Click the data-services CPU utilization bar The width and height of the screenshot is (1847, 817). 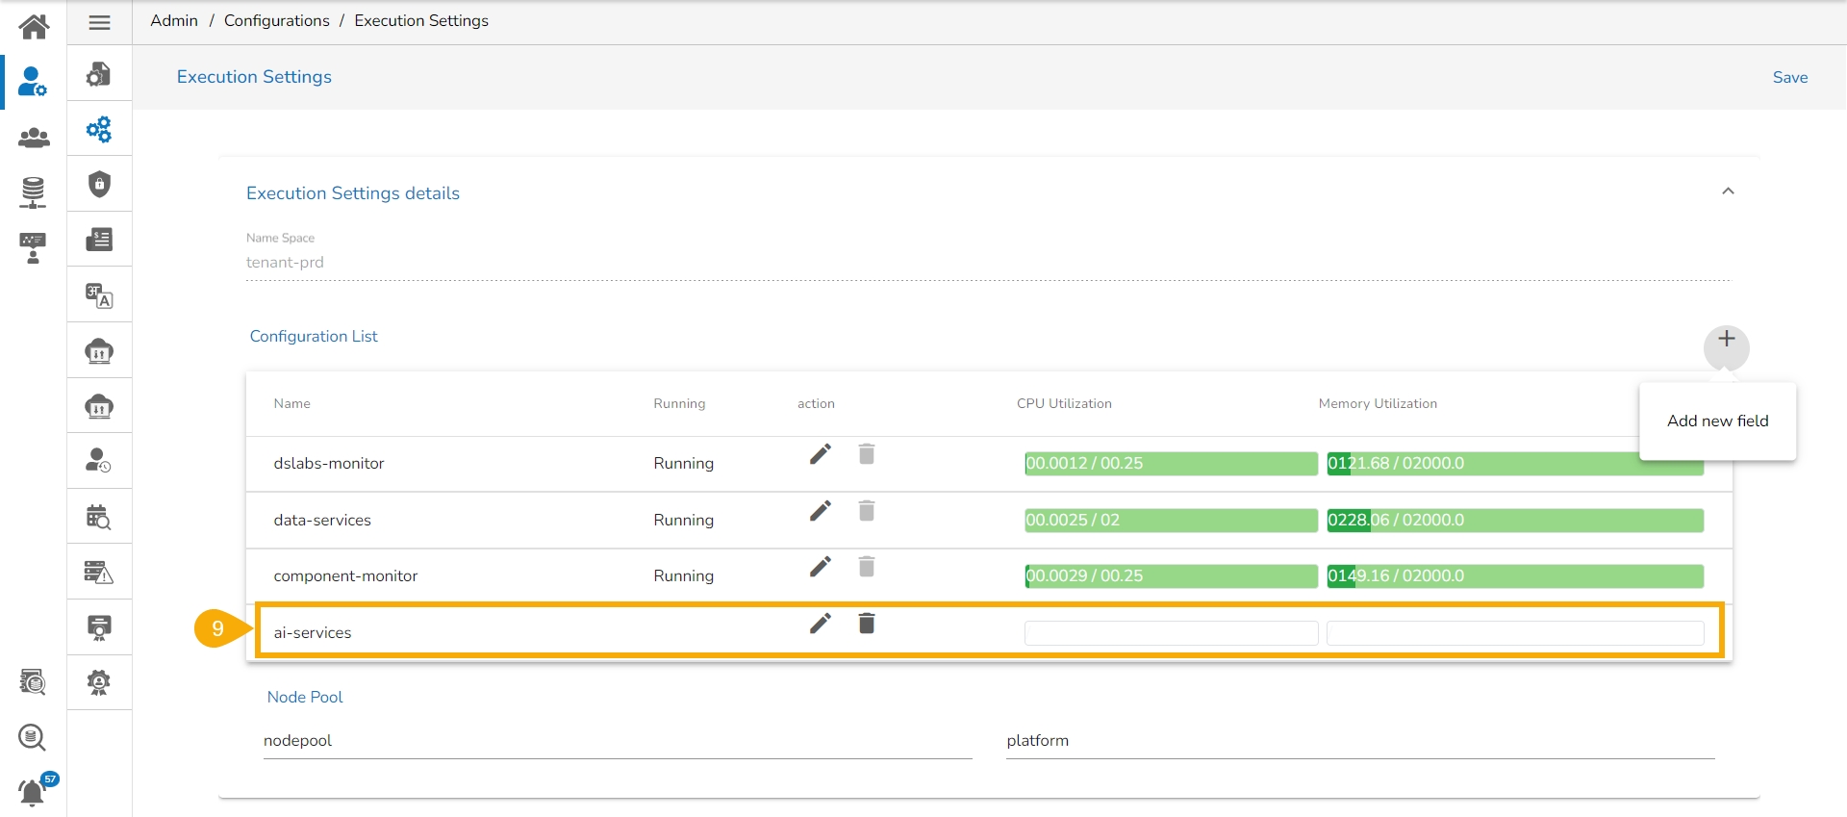pyautogui.click(x=1170, y=521)
